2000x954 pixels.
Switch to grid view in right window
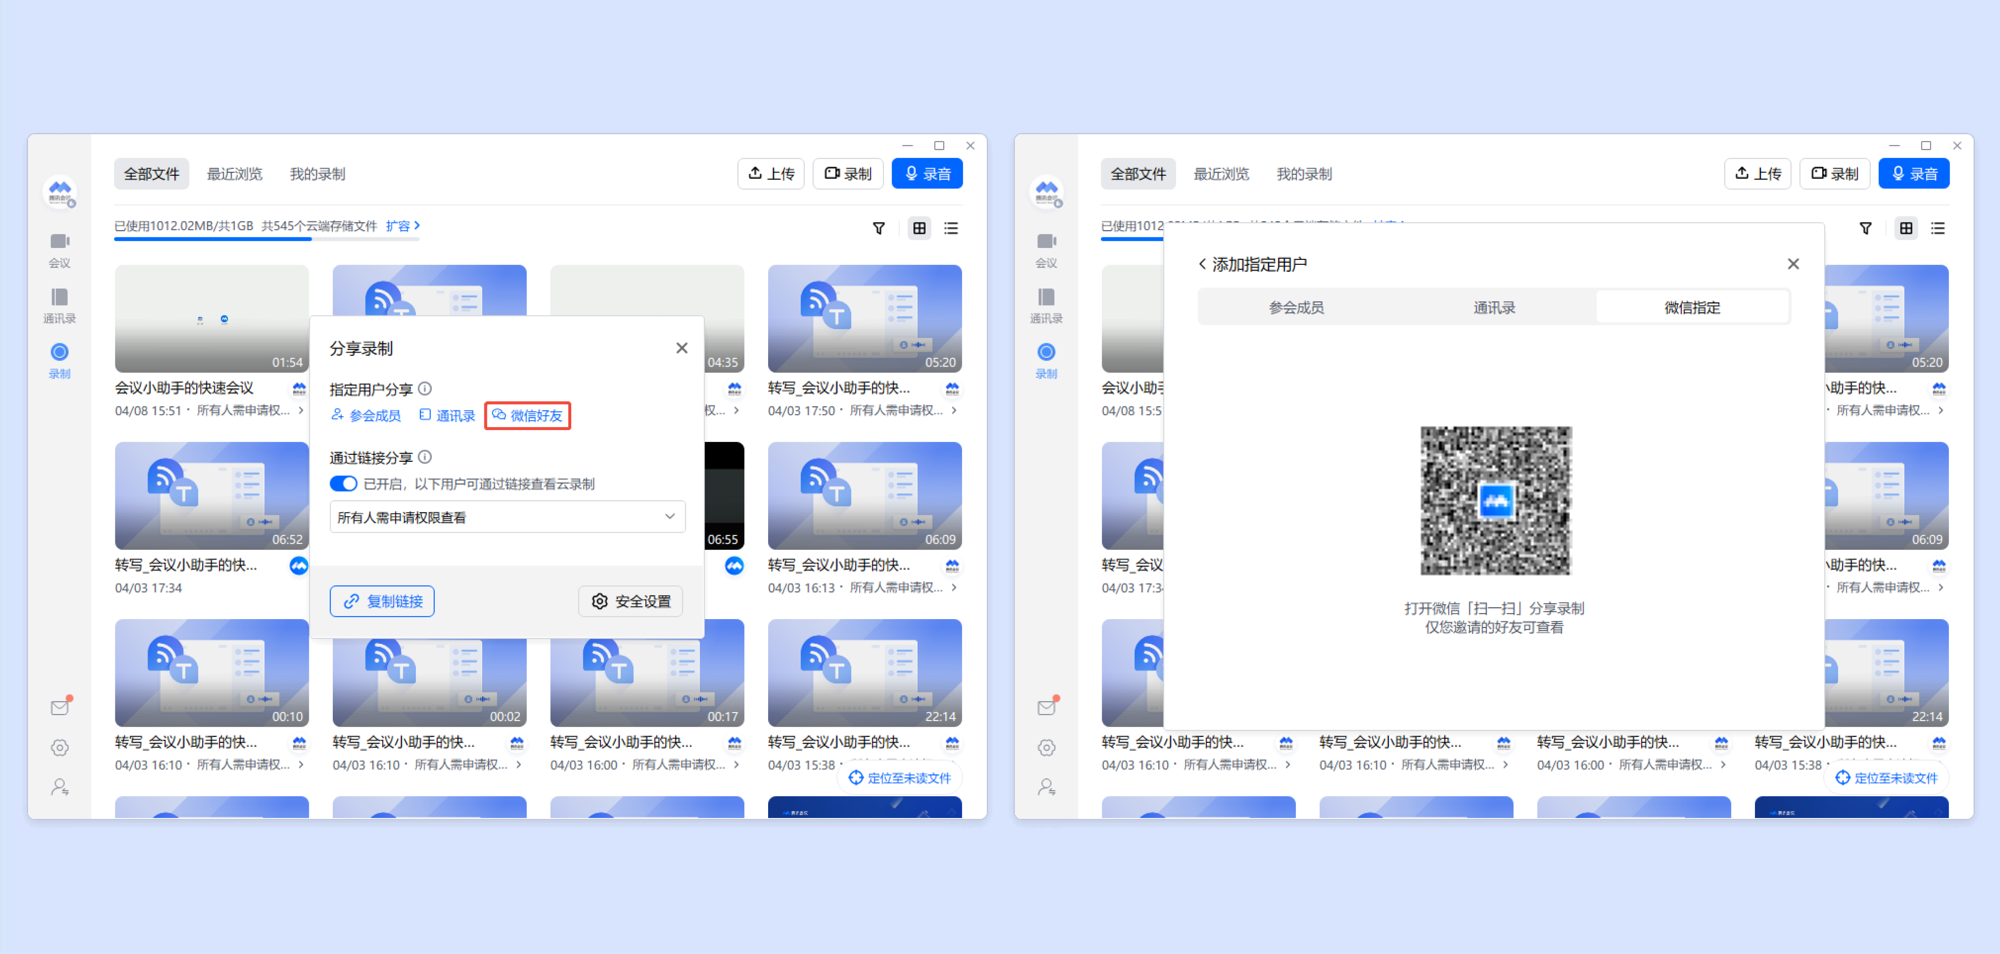click(x=1906, y=228)
